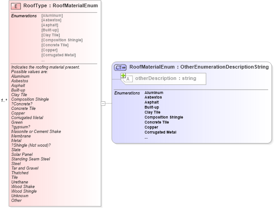This screenshot has height=208, width=274.
Task: Collapse the RoofType connector minus box
Action: [103, 104]
